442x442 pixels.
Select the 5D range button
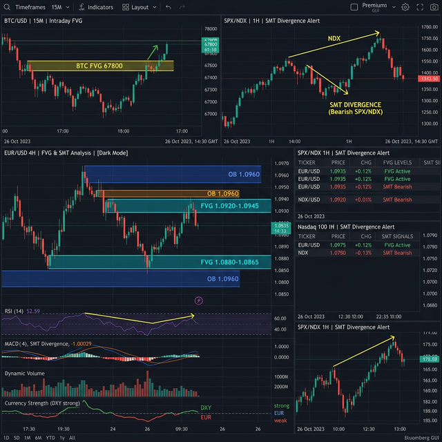pos(17,438)
